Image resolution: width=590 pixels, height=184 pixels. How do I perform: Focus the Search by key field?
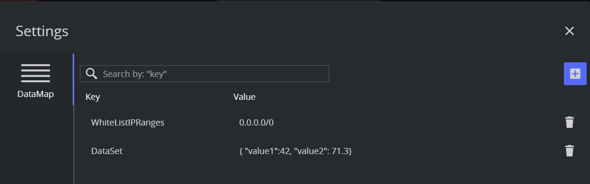click(x=204, y=74)
